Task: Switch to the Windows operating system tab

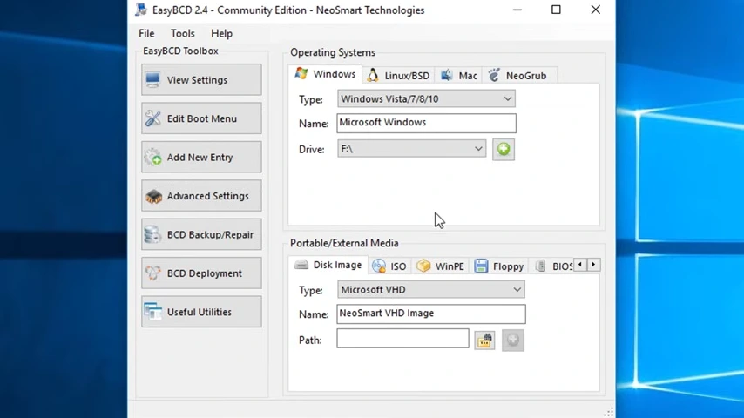Action: pyautogui.click(x=325, y=75)
